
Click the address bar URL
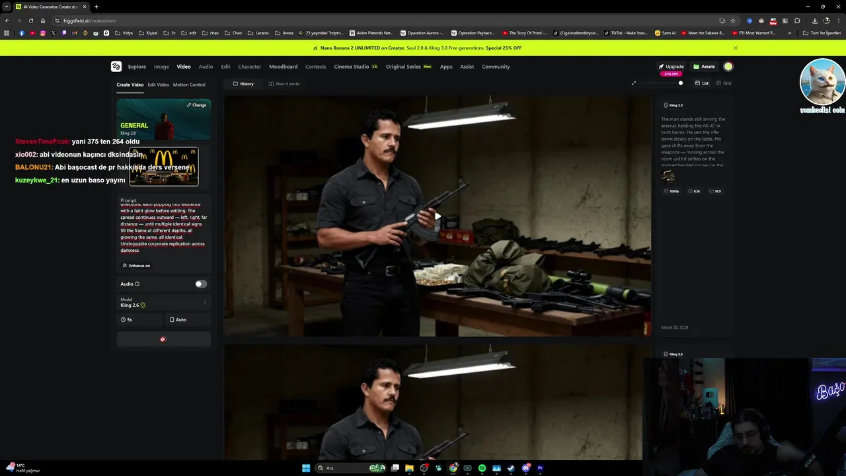(x=89, y=20)
